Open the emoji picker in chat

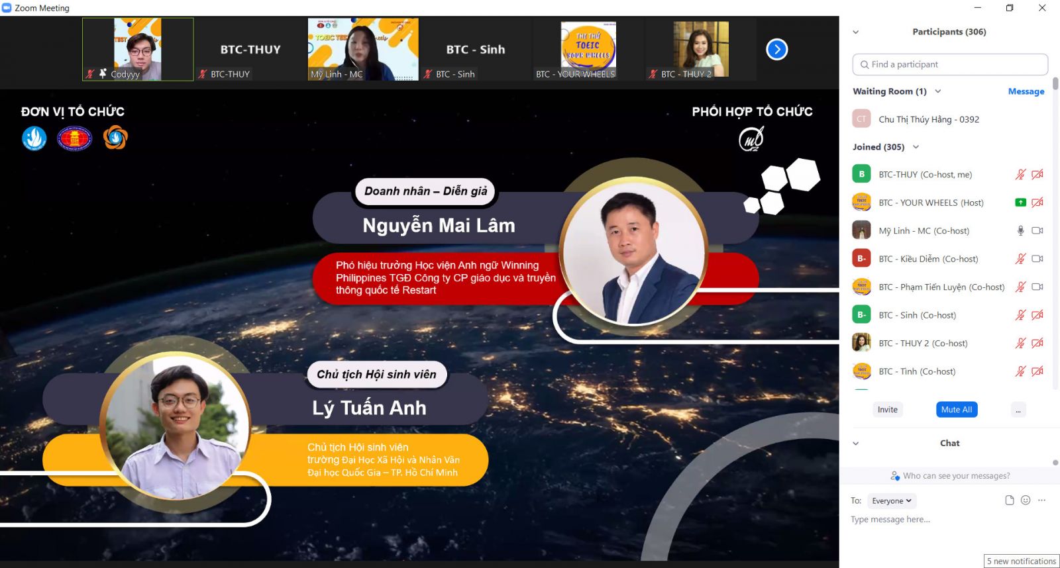click(x=1026, y=500)
